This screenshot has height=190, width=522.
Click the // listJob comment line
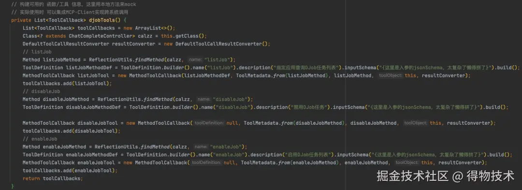coord(37,52)
